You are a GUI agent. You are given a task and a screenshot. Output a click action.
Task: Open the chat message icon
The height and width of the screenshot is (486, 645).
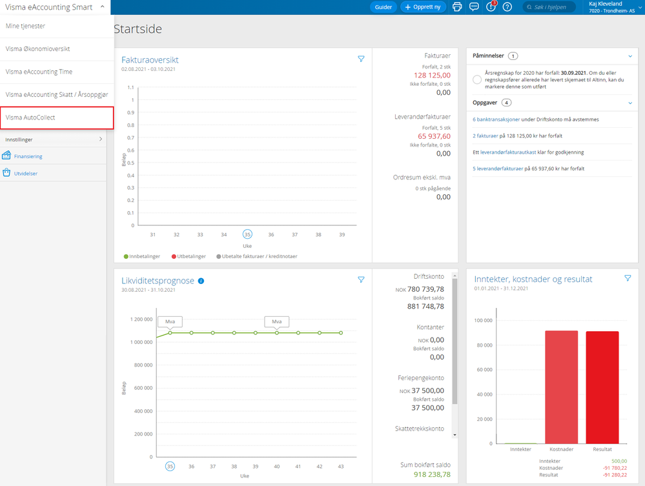[474, 7]
